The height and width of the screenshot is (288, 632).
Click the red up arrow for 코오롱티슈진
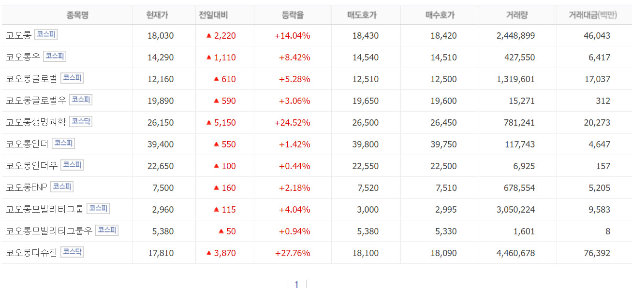coord(209,253)
